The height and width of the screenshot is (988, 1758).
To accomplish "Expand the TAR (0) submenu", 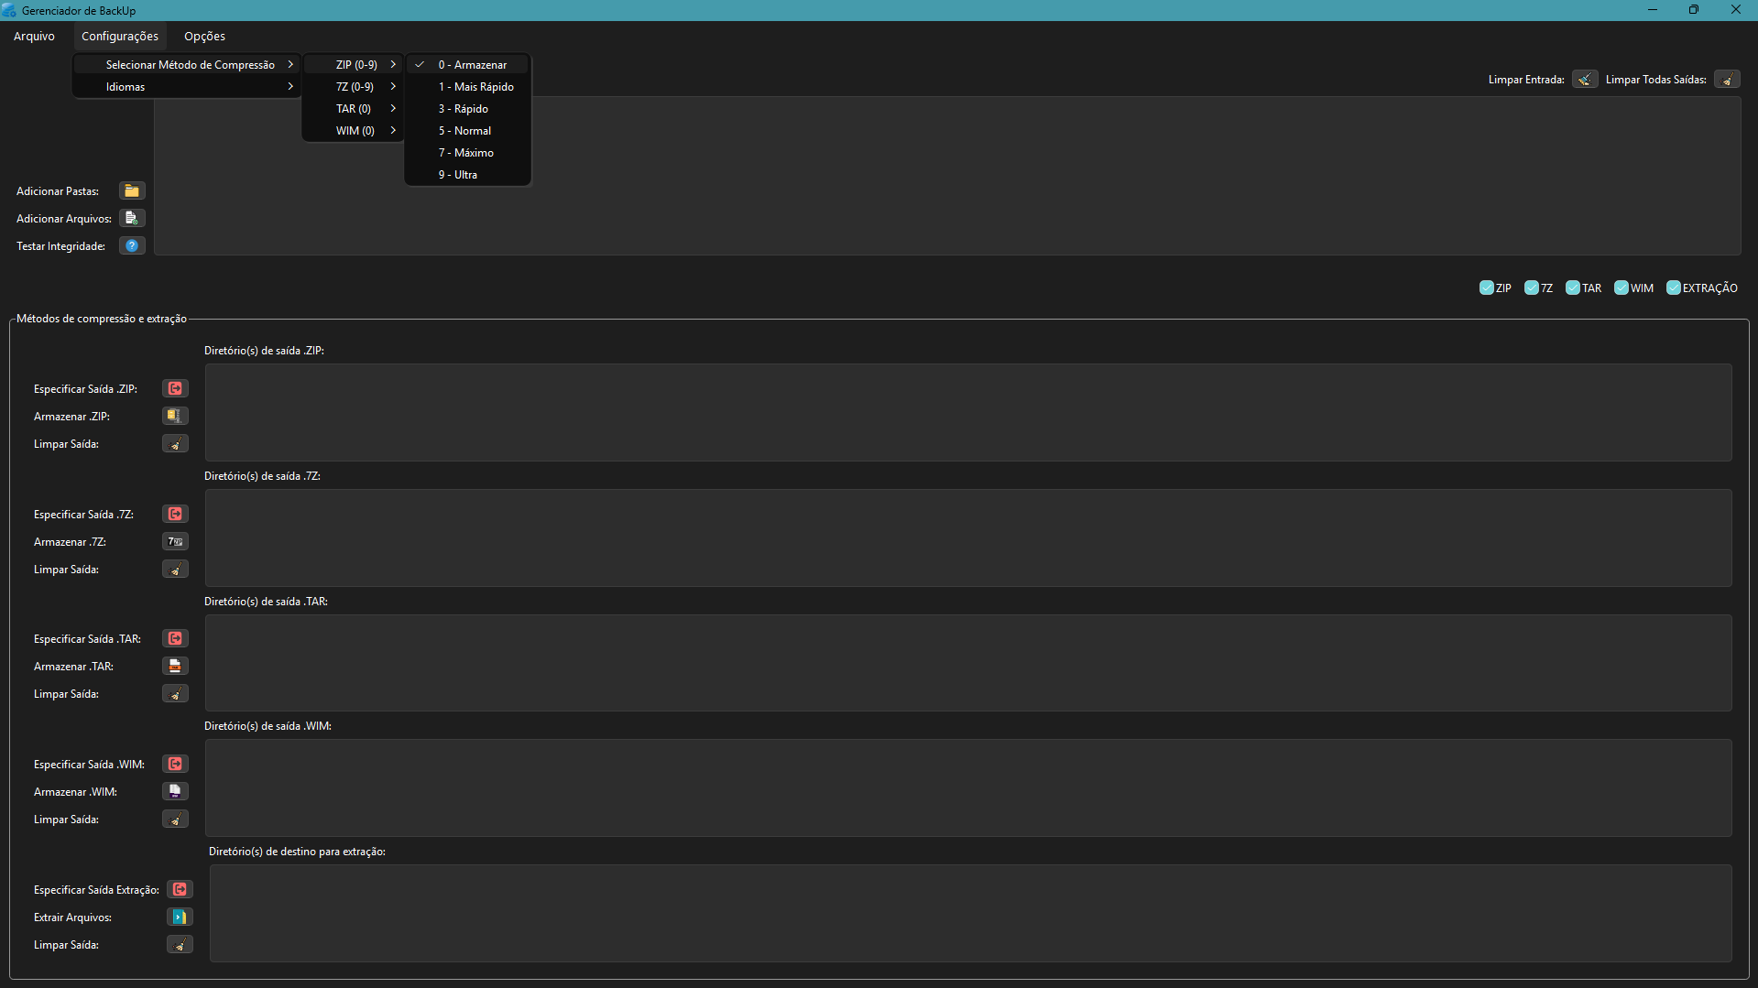I will coord(354,108).
